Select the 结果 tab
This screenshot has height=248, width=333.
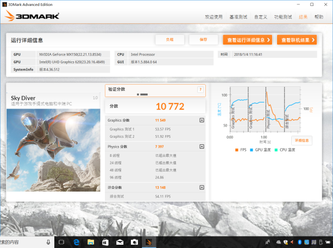click(303, 17)
